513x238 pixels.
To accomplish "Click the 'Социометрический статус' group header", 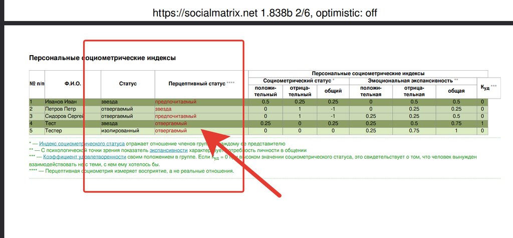I will coord(297,80).
